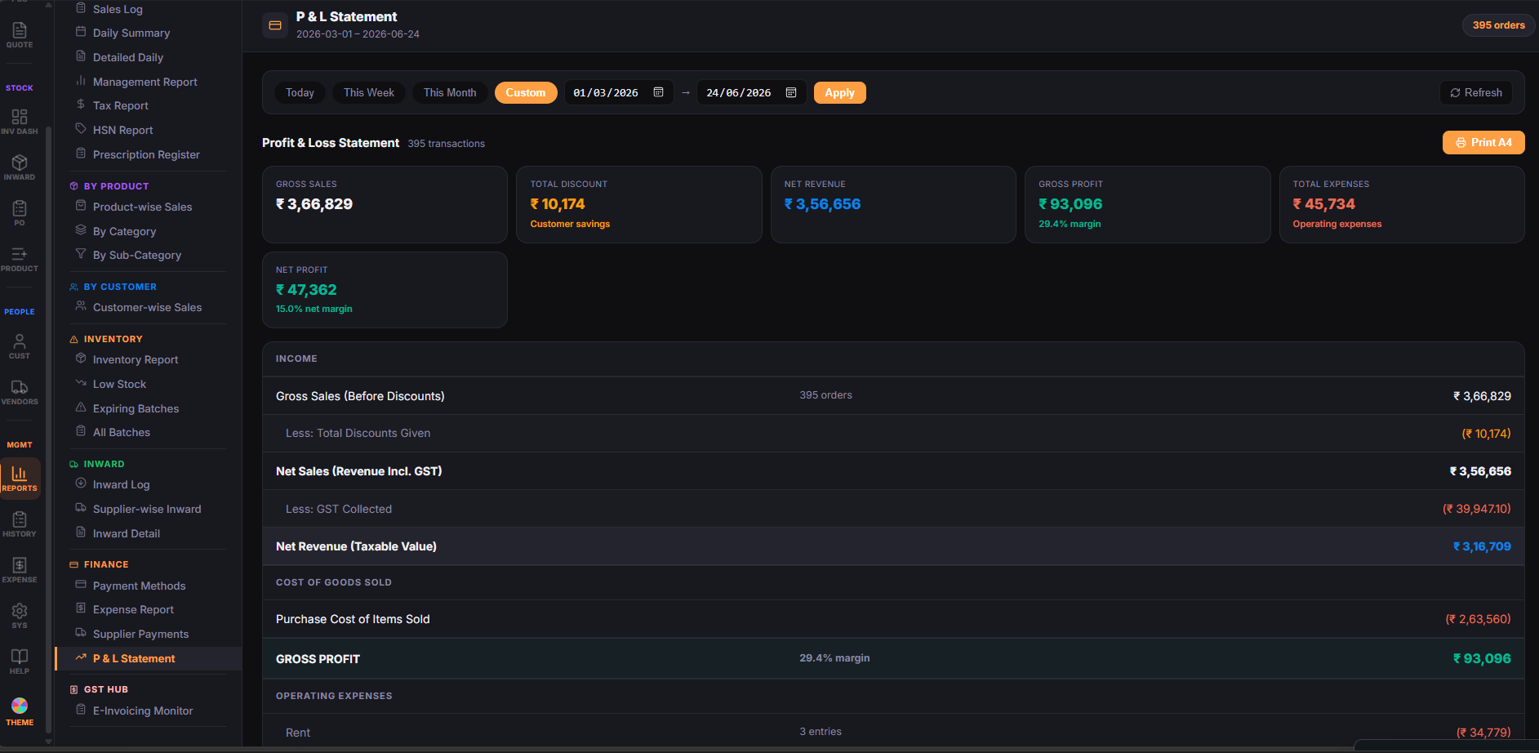Click the Apply button

[839, 92]
